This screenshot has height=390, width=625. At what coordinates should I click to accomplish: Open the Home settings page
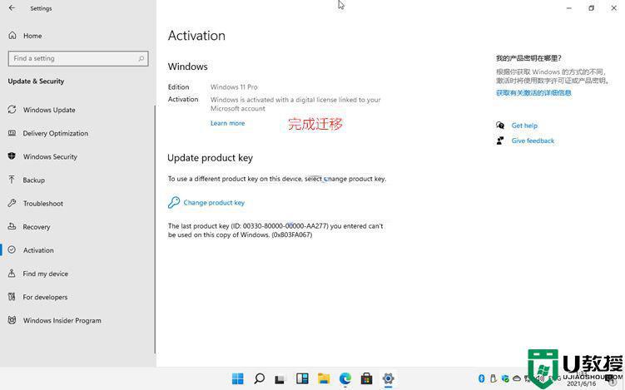[x=32, y=36]
